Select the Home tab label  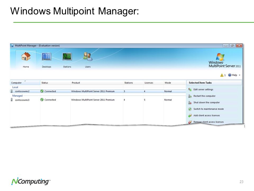coord(26,67)
